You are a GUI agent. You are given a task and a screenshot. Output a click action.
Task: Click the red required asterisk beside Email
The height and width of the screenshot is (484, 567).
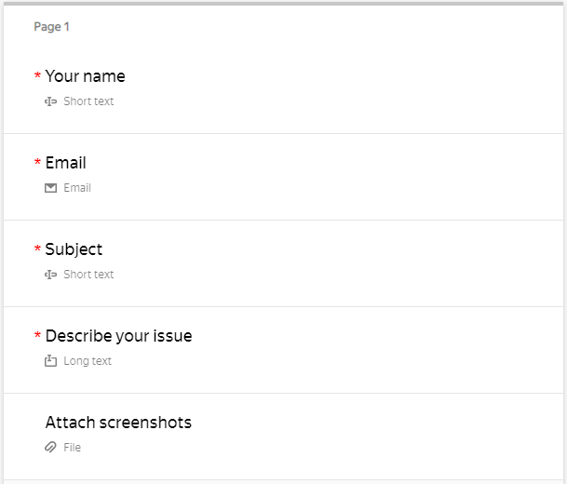click(x=38, y=163)
